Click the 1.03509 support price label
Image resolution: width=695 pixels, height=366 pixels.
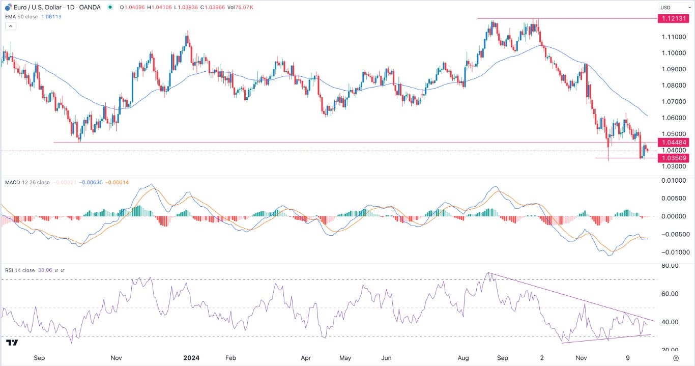(x=673, y=158)
